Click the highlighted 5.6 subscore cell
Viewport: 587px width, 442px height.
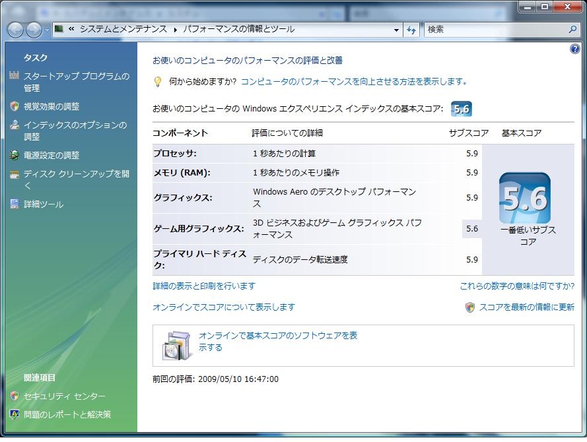click(472, 228)
